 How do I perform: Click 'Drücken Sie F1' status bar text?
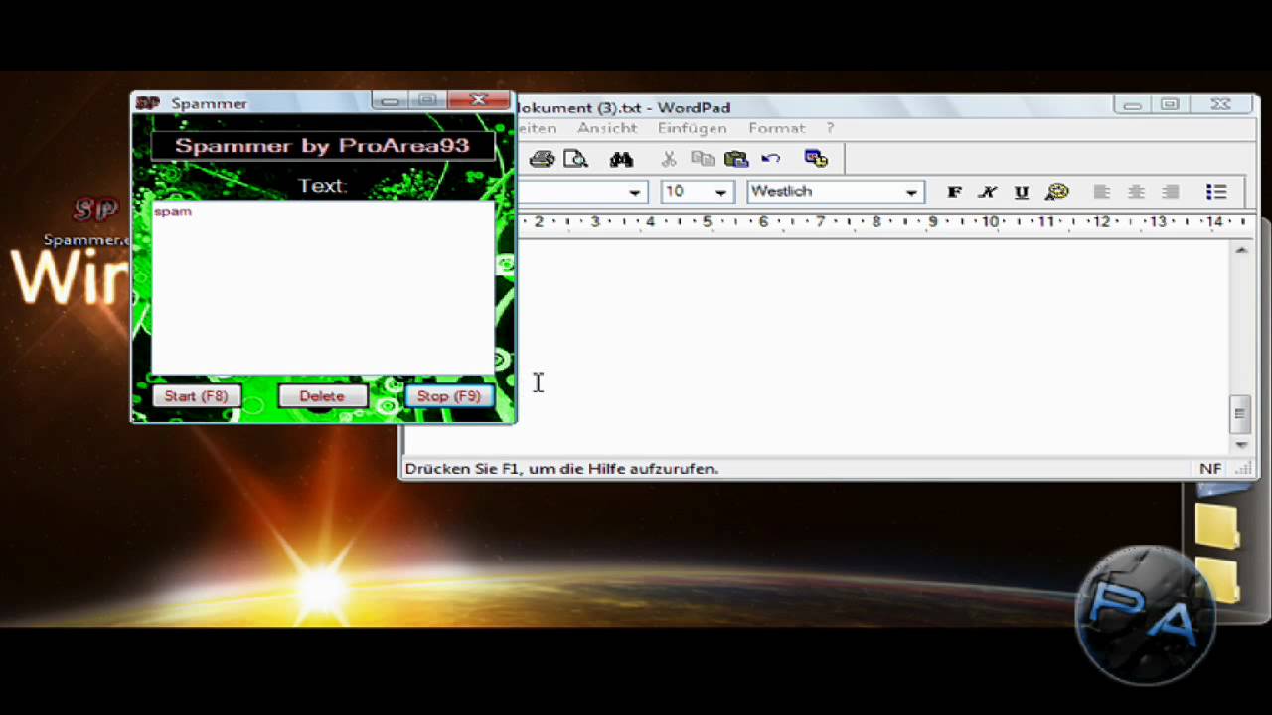pos(561,468)
